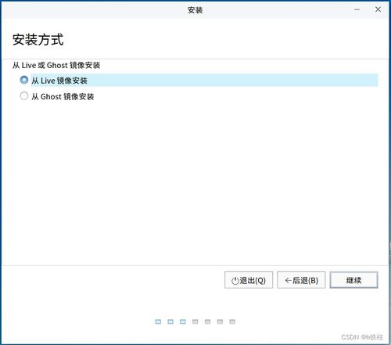Click the 退出(Q) button

pos(249,280)
